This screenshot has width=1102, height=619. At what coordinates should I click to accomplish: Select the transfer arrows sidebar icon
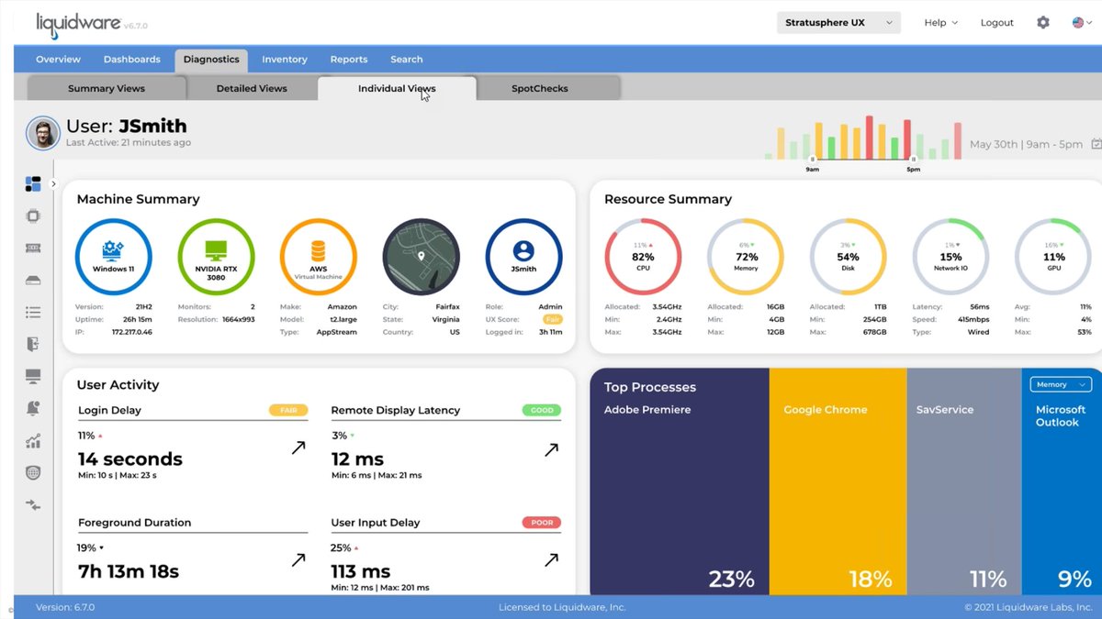click(33, 505)
